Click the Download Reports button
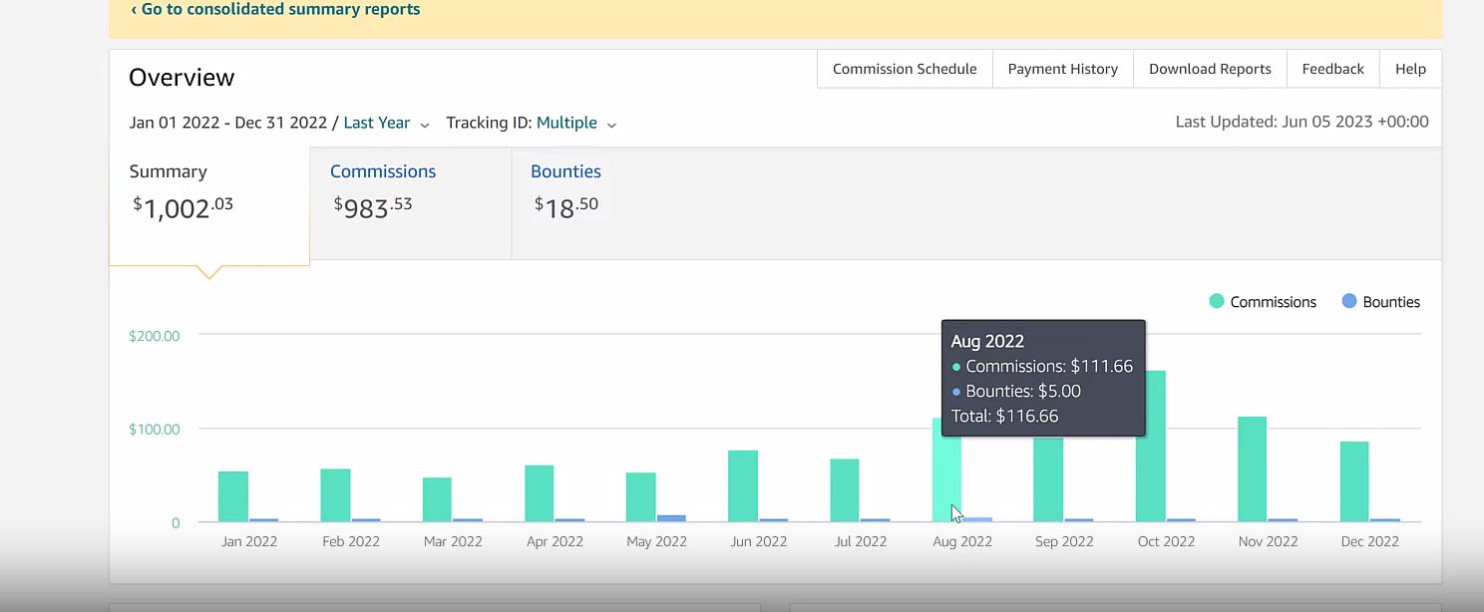 (1210, 69)
